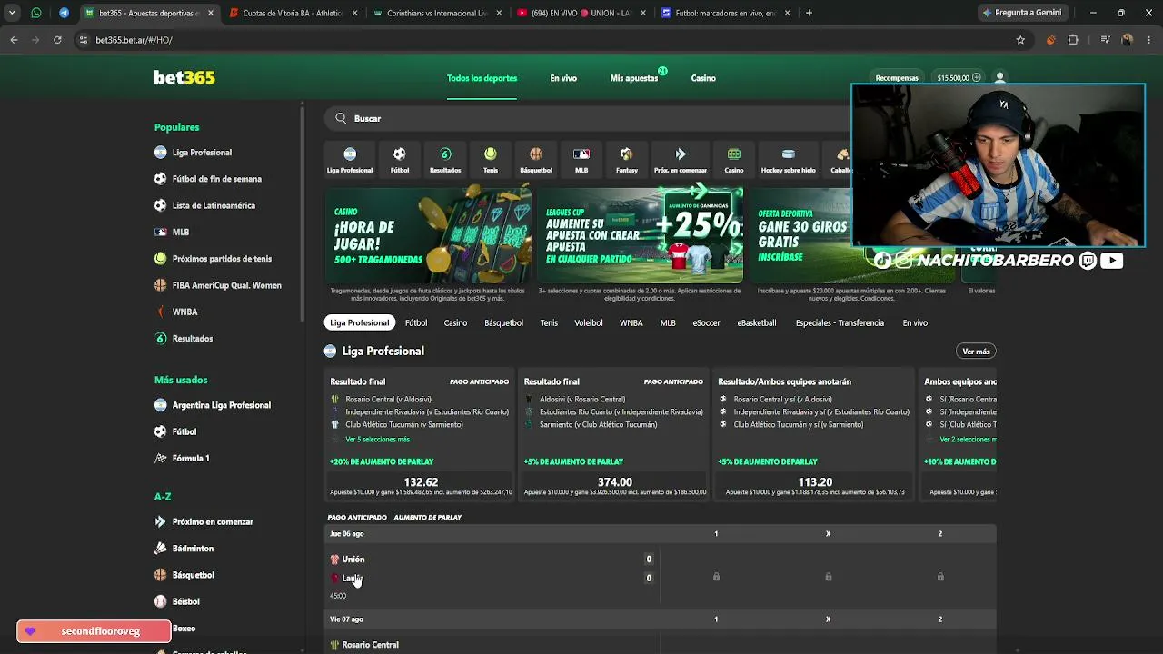Image resolution: width=1163 pixels, height=654 pixels.
Task: Select the Voleibol filter pill
Action: point(589,322)
